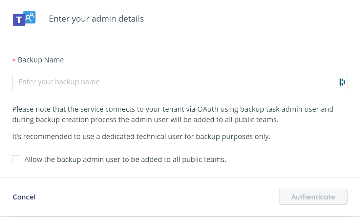The height and width of the screenshot is (217, 360).
Task: Cancel the admin details dialog
Action: pyautogui.click(x=24, y=197)
